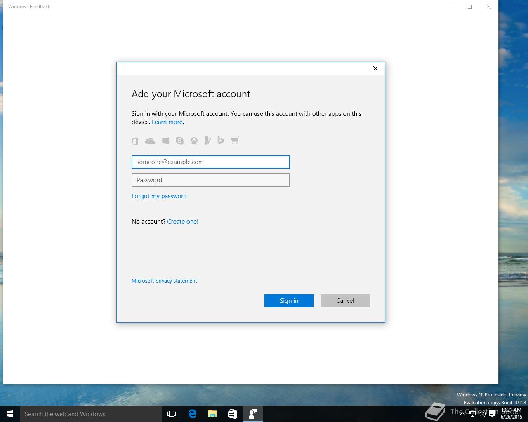Click the Skype service icon
This screenshot has height=422, width=528.
click(x=179, y=141)
